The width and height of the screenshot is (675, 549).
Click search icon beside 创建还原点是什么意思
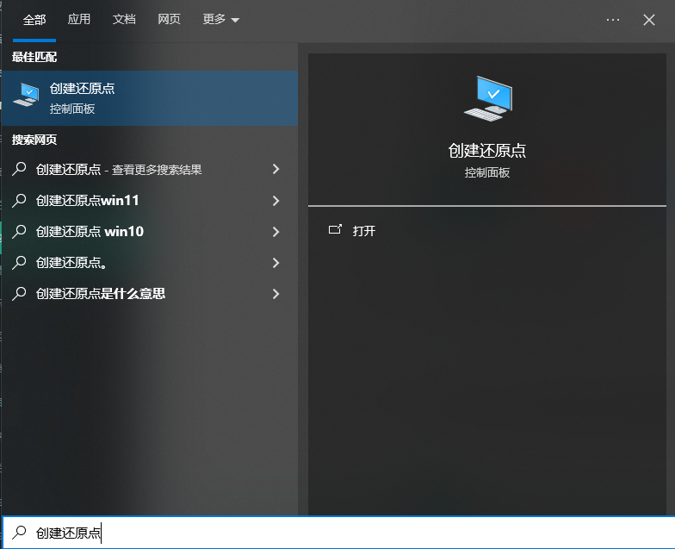[19, 293]
